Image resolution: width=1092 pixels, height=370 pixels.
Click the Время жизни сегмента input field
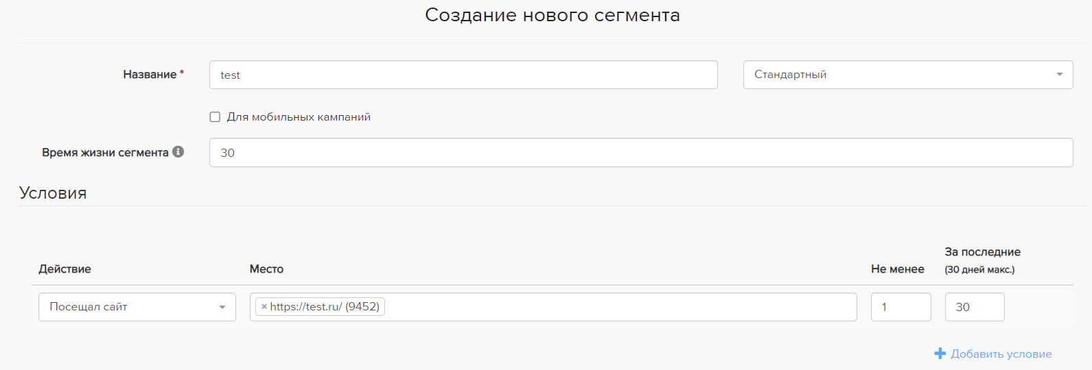click(640, 153)
